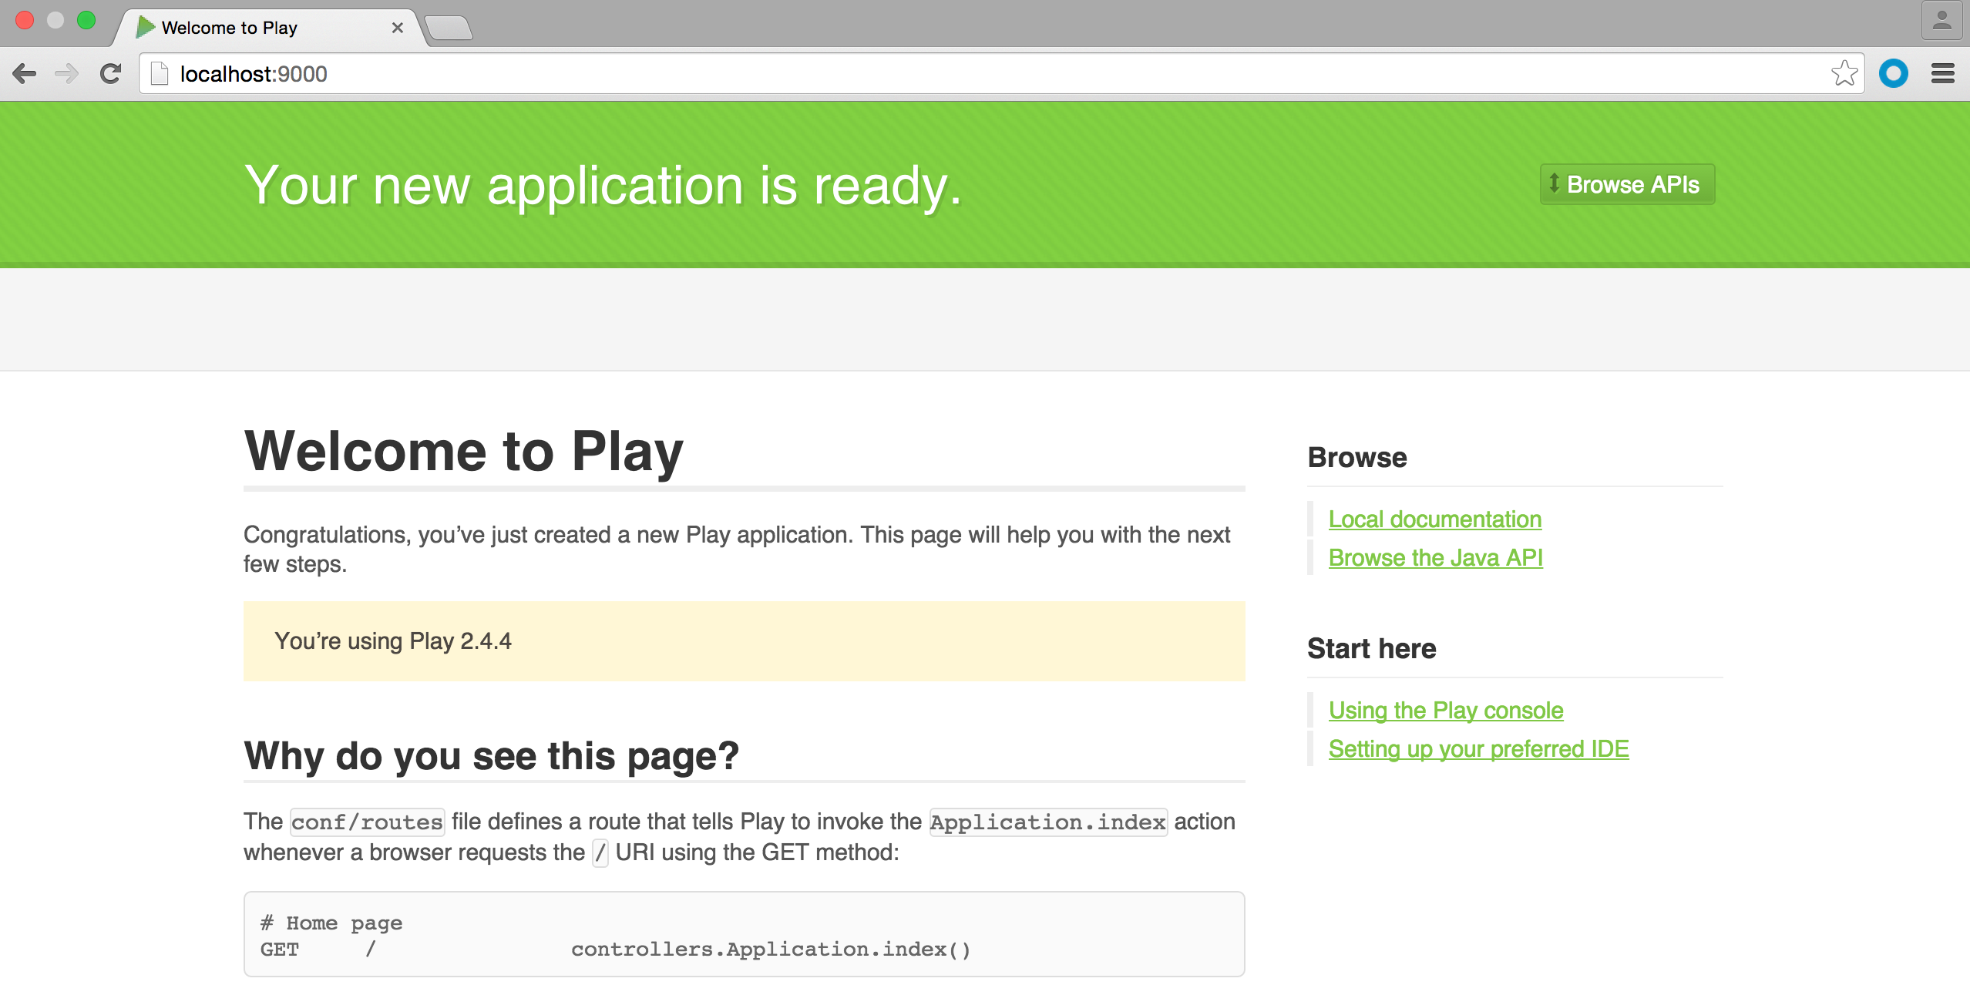The image size is (1970, 985).
Task: Expand the Browse APIs dropdown
Action: click(1626, 184)
